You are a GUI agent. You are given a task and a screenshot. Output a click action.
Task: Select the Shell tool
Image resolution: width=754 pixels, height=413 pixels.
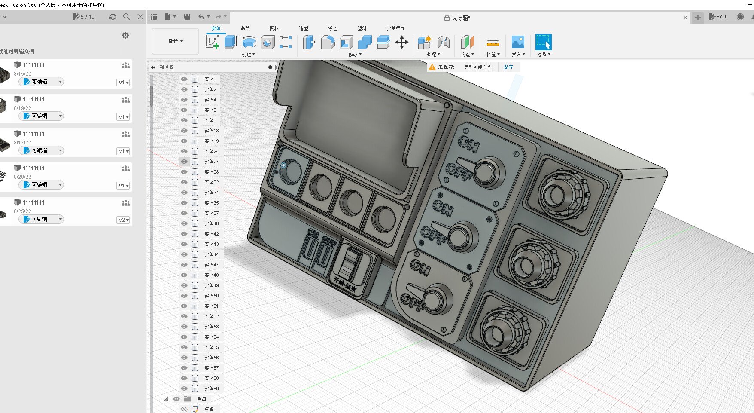click(x=346, y=42)
